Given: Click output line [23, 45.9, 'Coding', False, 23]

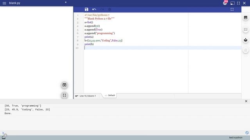Looking at the screenshot, I should click(27, 110).
